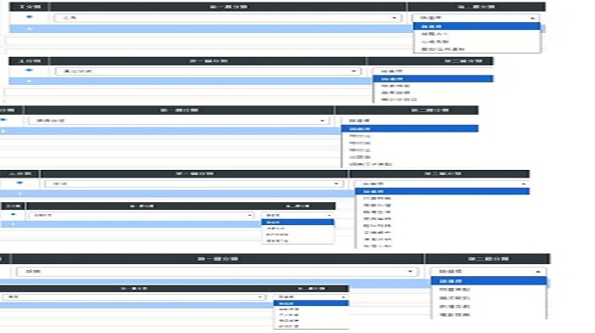
Task: Click the partially cut-off radio dot in the third panel
Action: click(3, 120)
